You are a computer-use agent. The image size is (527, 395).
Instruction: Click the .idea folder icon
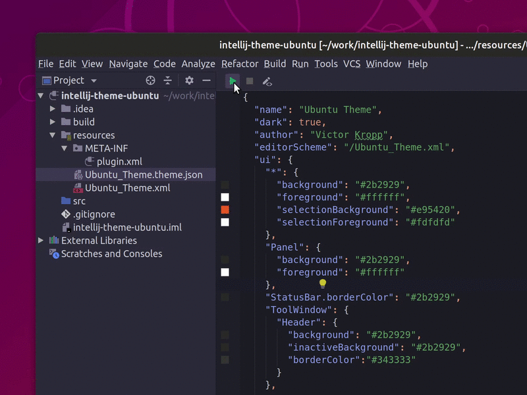[x=66, y=109]
